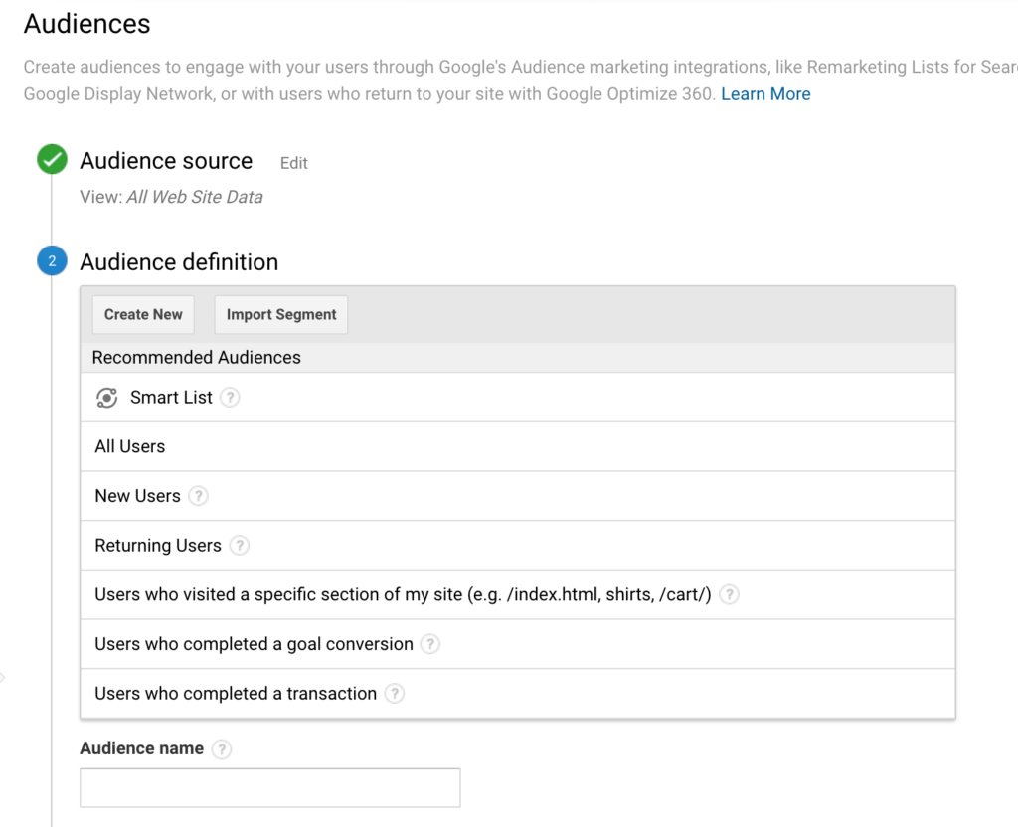
Task: Click help icon beside completed a transaction
Action: (394, 694)
